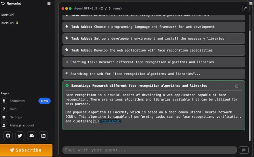The width and height of the screenshot is (254, 157).
Task: Click the Subscribe button
Action: [x=26, y=150]
